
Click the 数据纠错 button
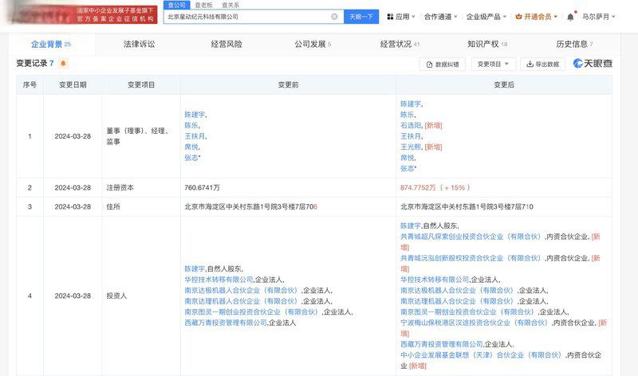click(x=442, y=64)
